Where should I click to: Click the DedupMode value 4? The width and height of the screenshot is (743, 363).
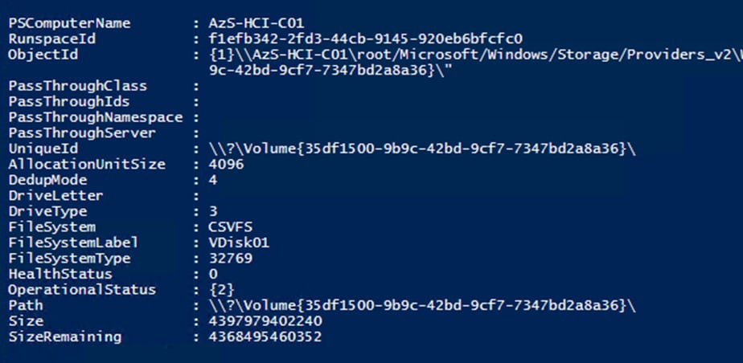(x=213, y=180)
